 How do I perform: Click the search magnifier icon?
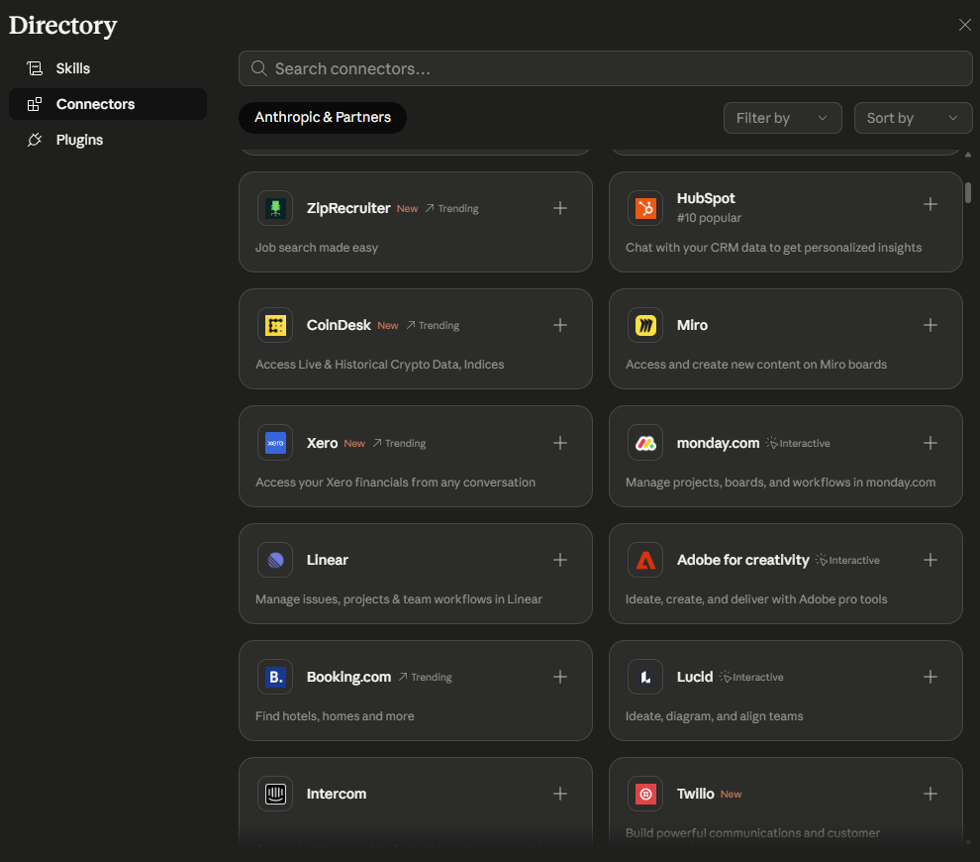pyautogui.click(x=258, y=68)
